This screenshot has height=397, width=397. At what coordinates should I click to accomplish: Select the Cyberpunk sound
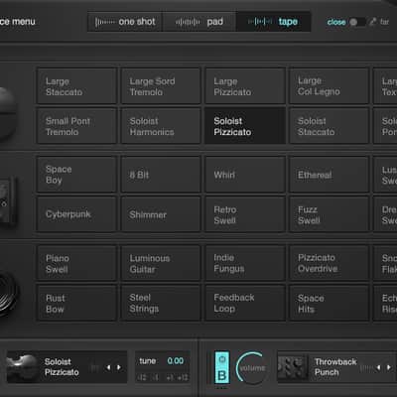click(x=76, y=214)
